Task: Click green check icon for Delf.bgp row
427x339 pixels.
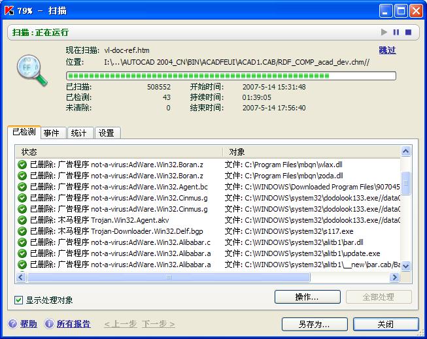Action: tap(22, 231)
